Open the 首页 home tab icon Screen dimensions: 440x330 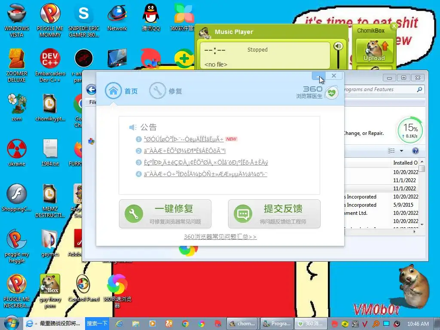point(113,91)
